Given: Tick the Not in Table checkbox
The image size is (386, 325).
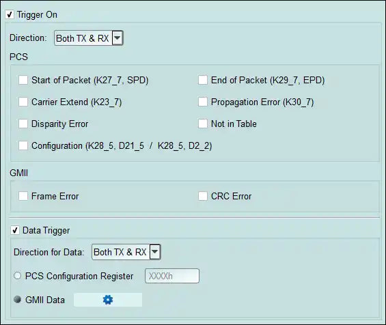Looking at the screenshot, I should pyautogui.click(x=203, y=124).
